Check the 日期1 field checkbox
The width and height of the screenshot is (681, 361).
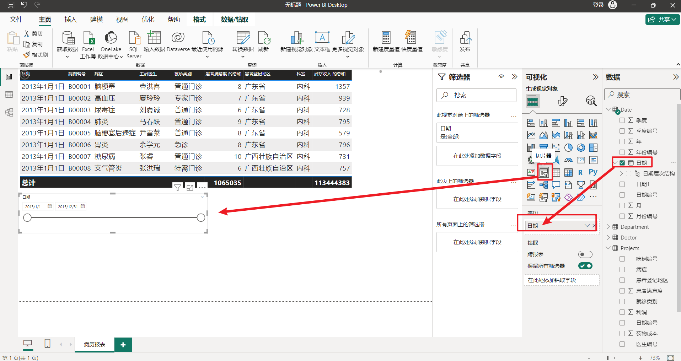[622, 184]
